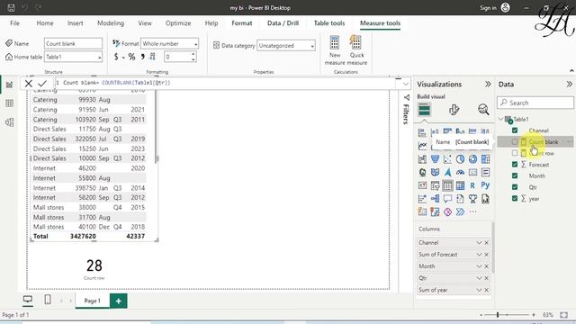Commit the formula with the checkmark icon
The width and height of the screenshot is (576, 324).
(42, 84)
